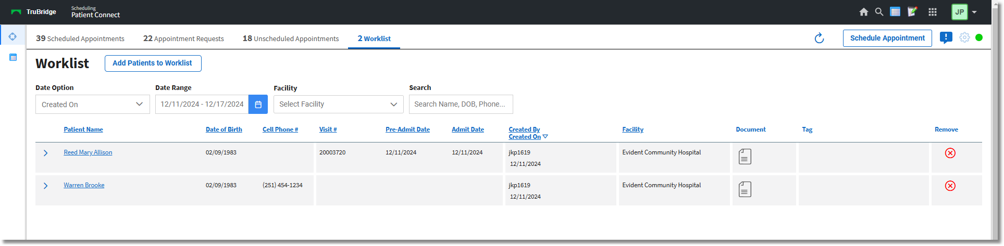Click the green status indicator
1004x246 pixels.
tap(979, 37)
